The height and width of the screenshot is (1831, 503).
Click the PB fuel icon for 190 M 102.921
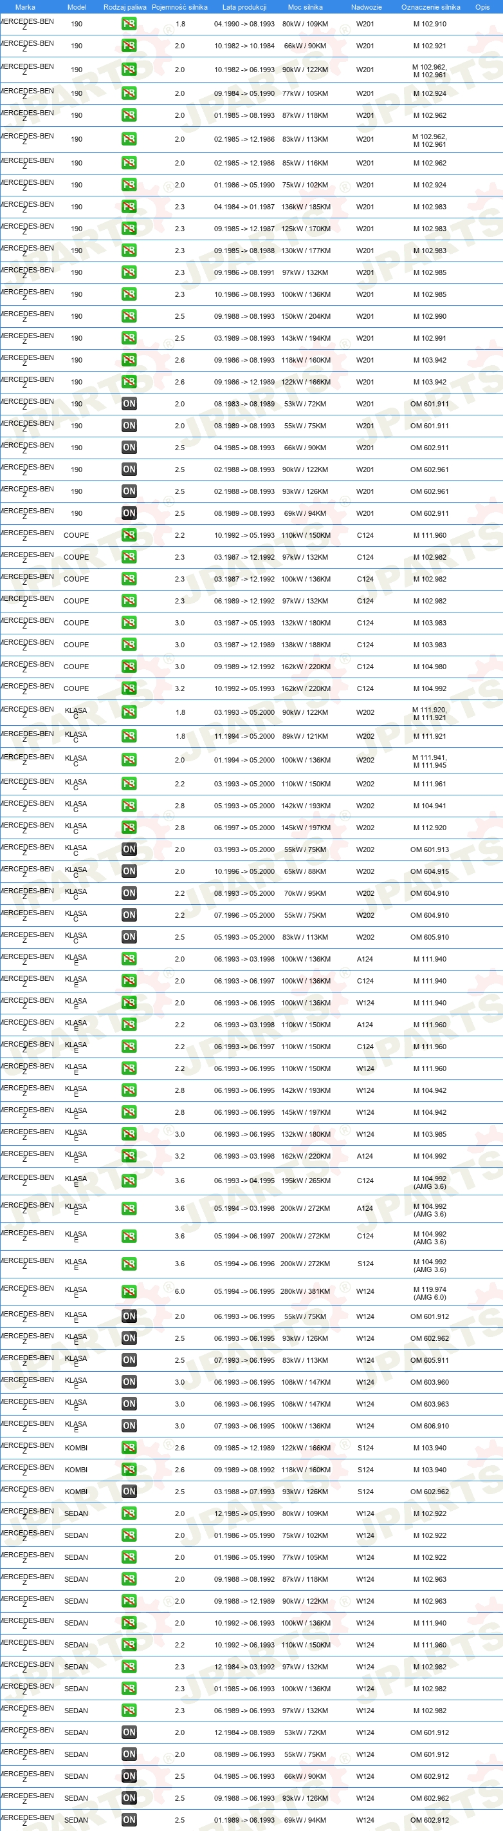129,46
